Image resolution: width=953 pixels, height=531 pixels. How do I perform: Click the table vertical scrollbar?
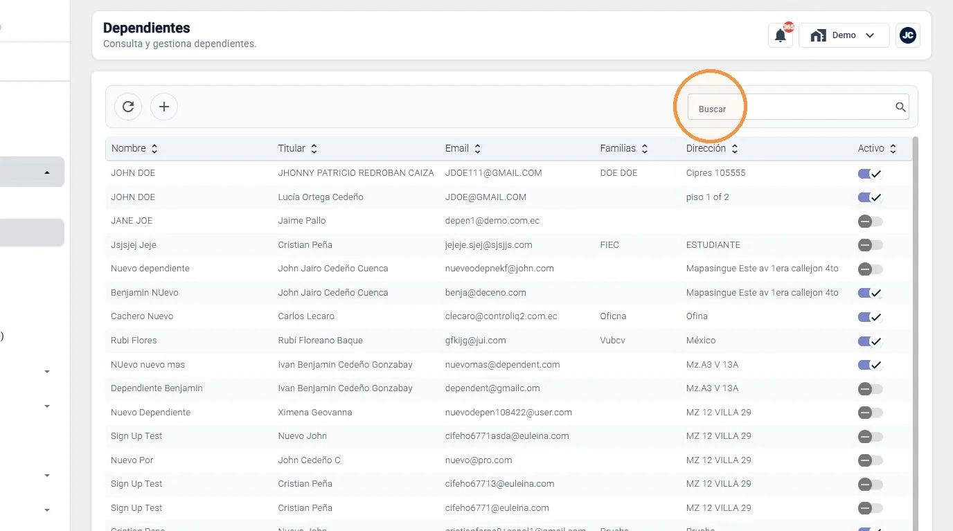pyautogui.click(x=916, y=332)
